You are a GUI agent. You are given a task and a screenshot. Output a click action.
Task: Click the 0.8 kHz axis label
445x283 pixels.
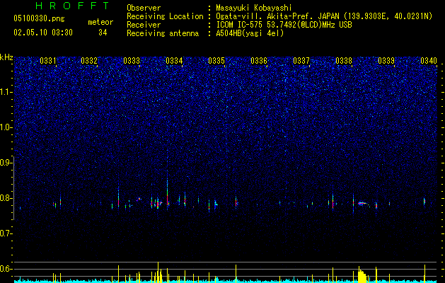(6, 198)
